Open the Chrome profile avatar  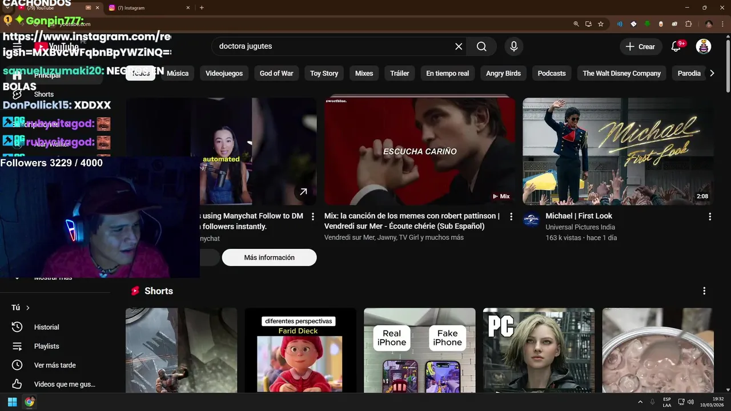coord(709,24)
